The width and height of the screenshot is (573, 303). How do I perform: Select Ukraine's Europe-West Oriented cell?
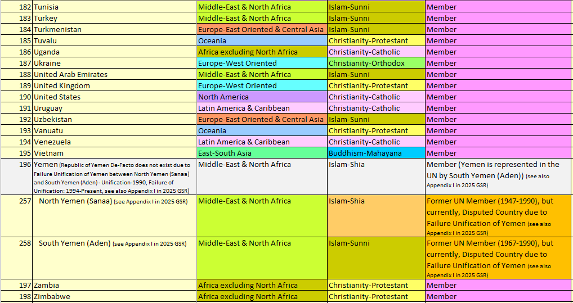(x=262, y=63)
